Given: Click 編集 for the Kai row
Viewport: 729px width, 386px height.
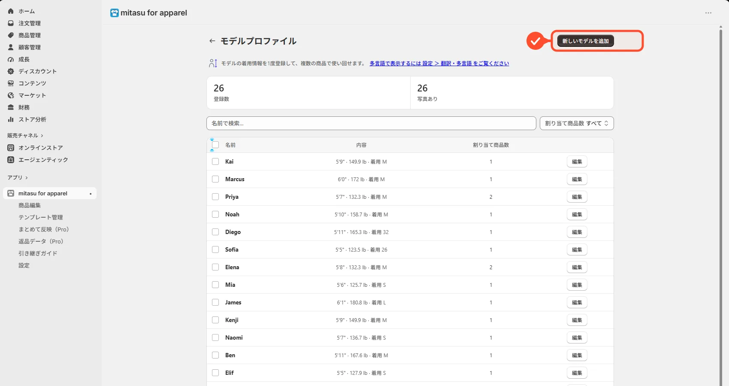Looking at the screenshot, I should coord(577,161).
